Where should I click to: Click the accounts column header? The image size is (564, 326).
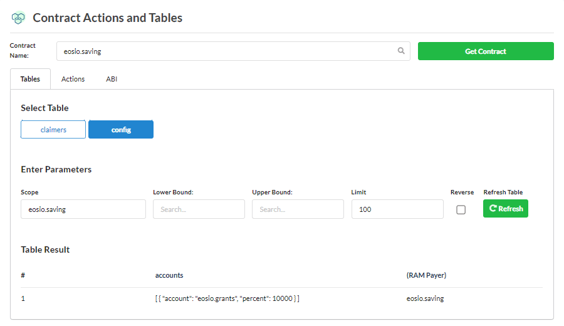point(169,275)
